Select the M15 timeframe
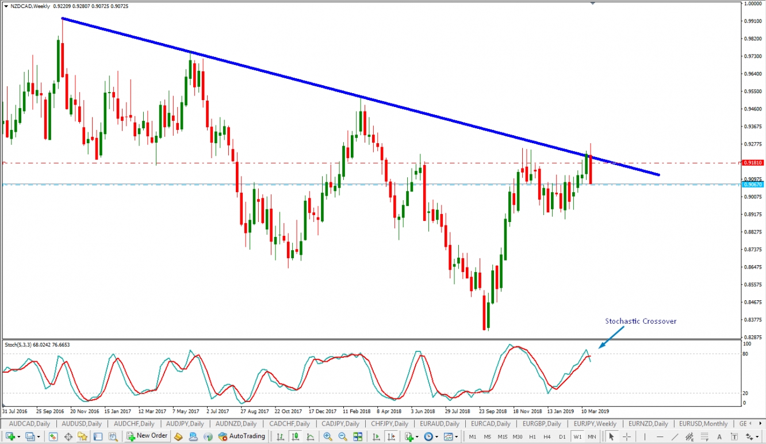 click(x=503, y=437)
